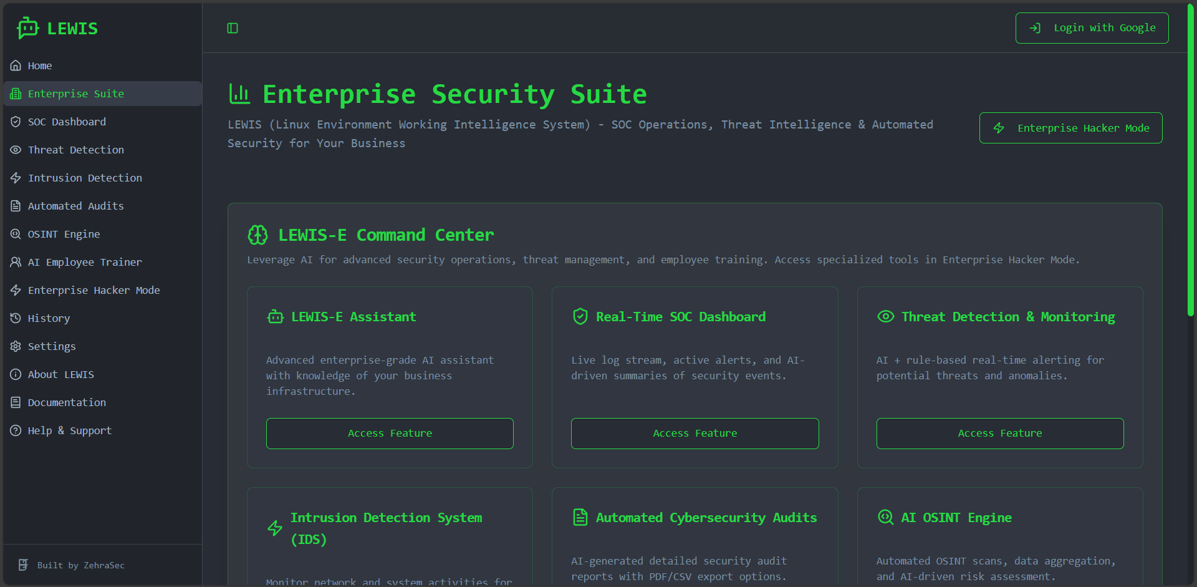Viewport: 1197px width, 587px height.
Task: Log in with Google
Action: (x=1092, y=28)
